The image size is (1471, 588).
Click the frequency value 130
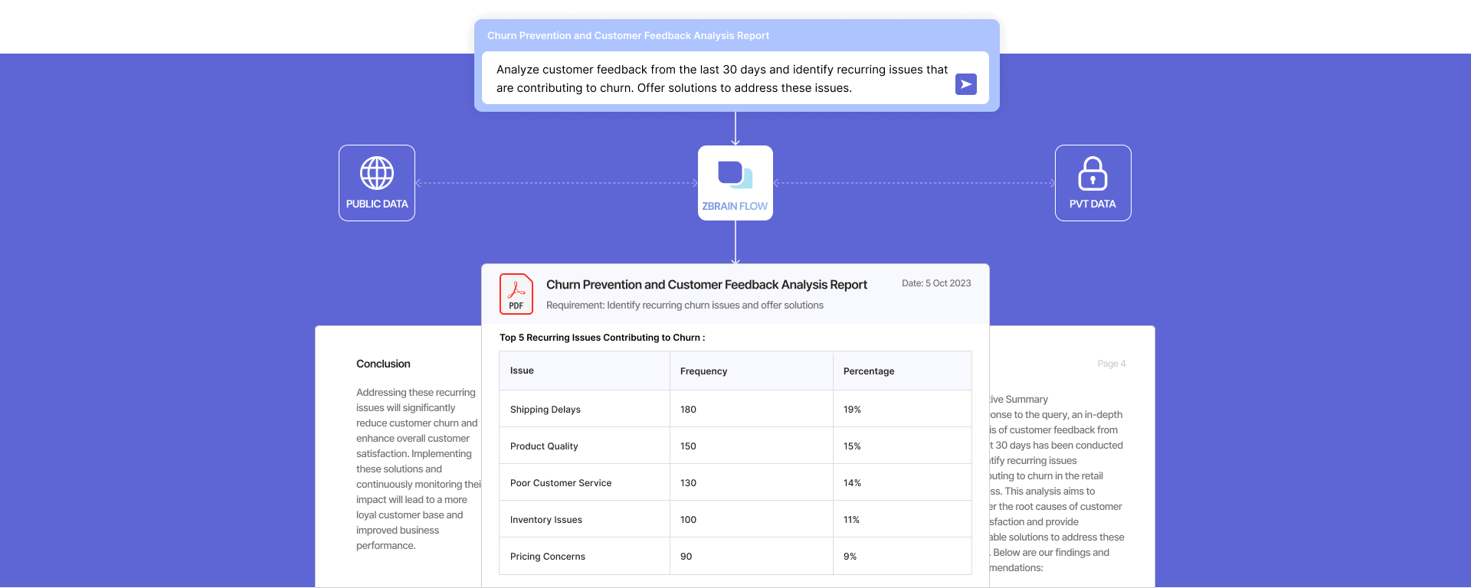tap(688, 483)
